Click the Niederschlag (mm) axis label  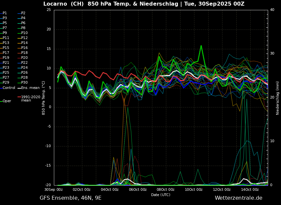[278, 98]
